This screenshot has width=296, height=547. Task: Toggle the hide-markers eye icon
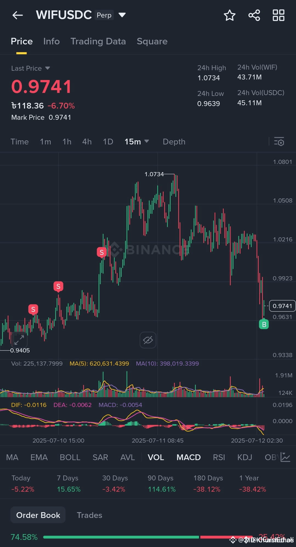(148, 340)
